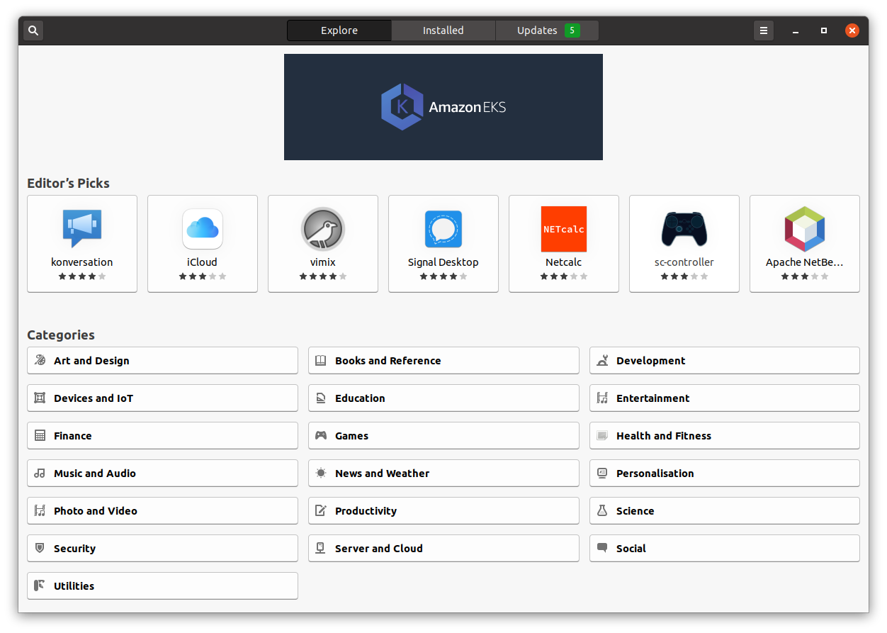Open the Server and Cloud category

click(443, 548)
